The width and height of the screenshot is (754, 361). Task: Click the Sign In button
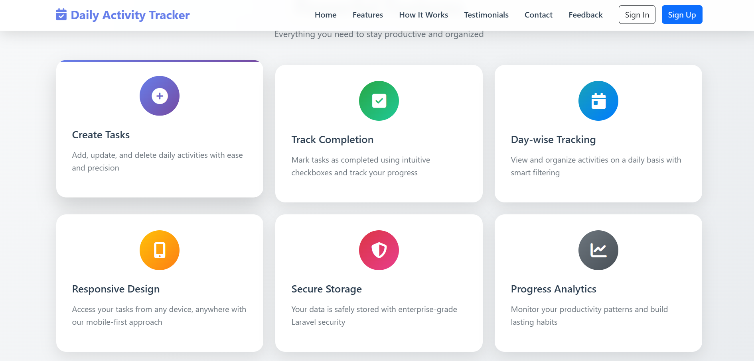click(637, 15)
